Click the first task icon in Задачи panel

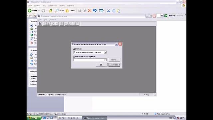32,26
